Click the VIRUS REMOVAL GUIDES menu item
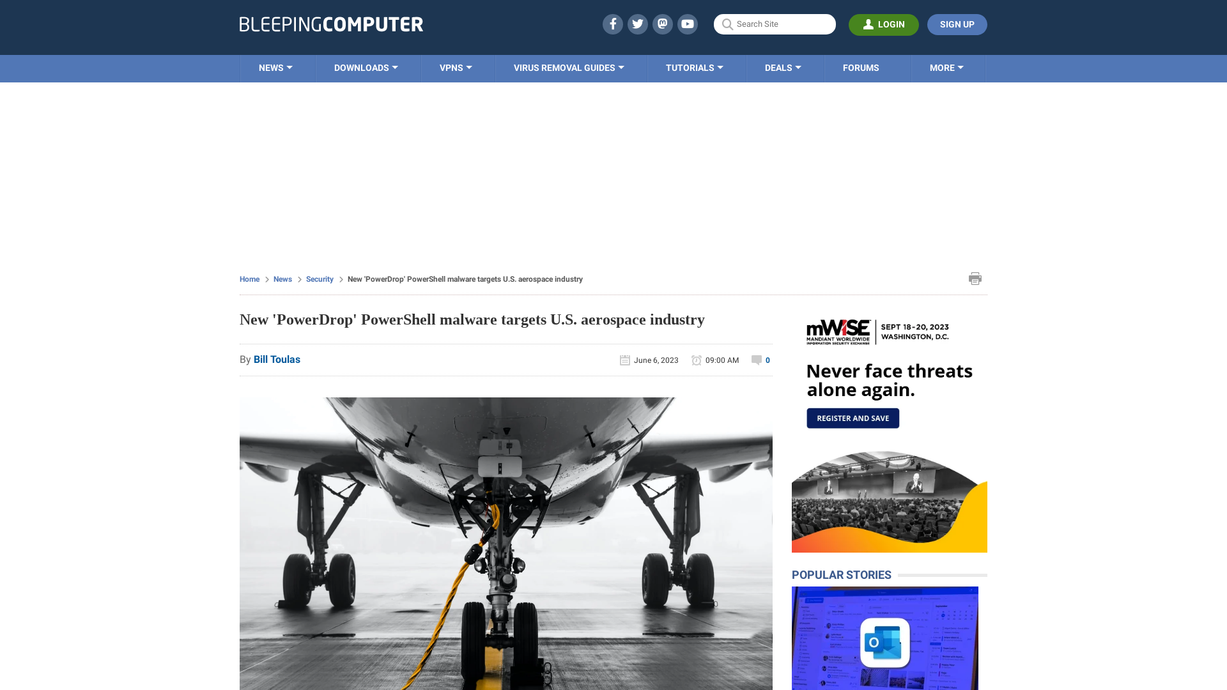 click(x=568, y=67)
